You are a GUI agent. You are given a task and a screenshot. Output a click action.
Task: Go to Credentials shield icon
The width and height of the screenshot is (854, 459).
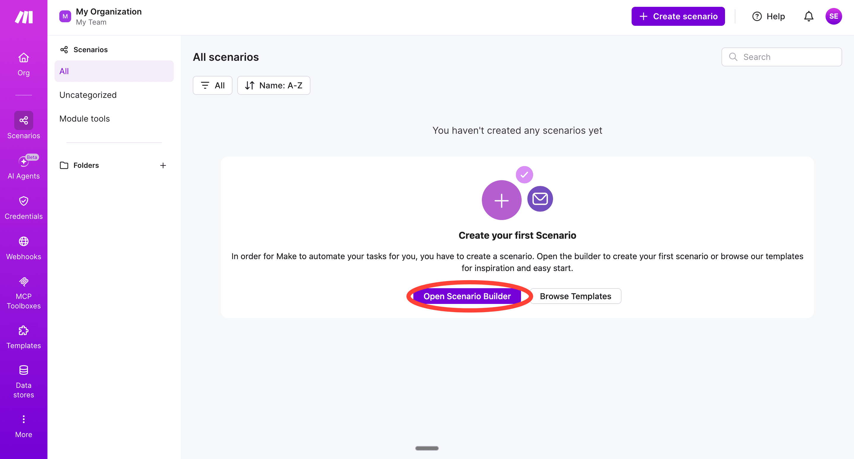(x=23, y=207)
